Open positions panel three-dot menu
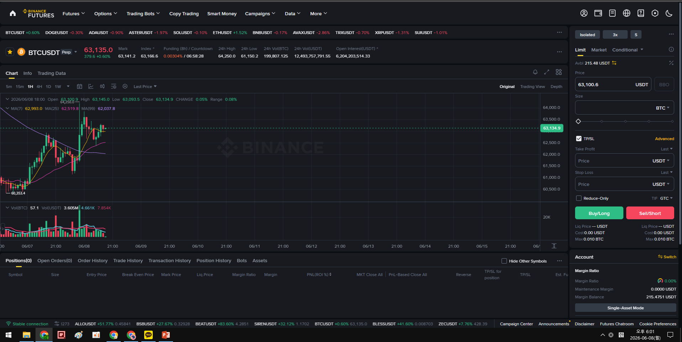 point(559,261)
